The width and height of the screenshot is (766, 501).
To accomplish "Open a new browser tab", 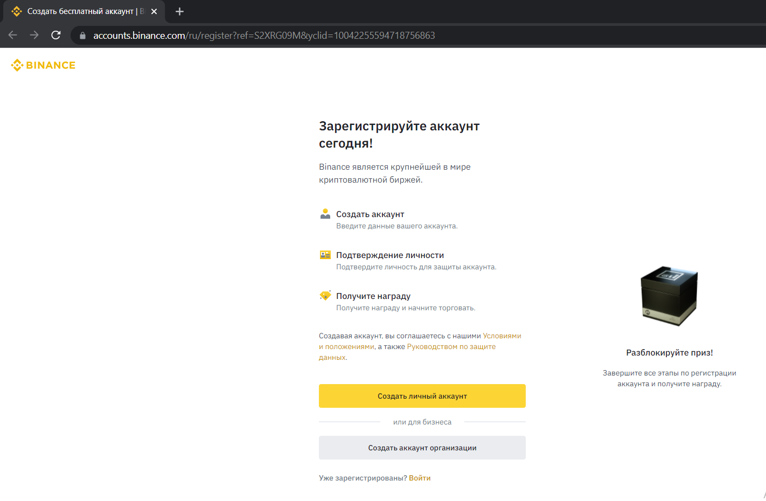I will coord(180,11).
